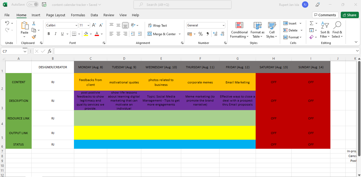Apply the red Font Color A
The height and width of the screenshot is (177, 361).
[97, 34]
